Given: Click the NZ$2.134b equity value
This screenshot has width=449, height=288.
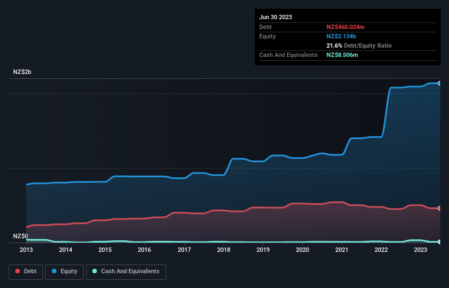Looking at the screenshot, I should coord(341,36).
